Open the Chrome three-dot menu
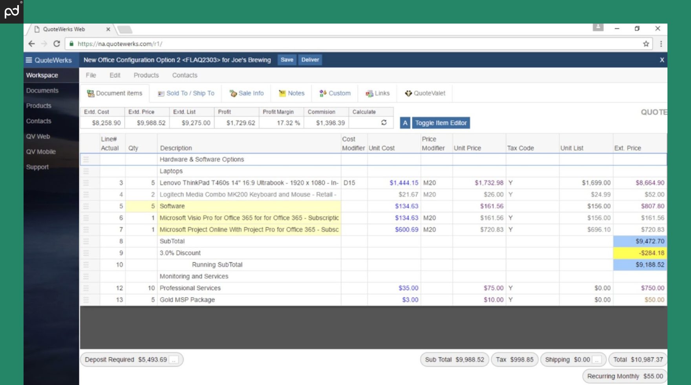The image size is (691, 385). point(661,44)
